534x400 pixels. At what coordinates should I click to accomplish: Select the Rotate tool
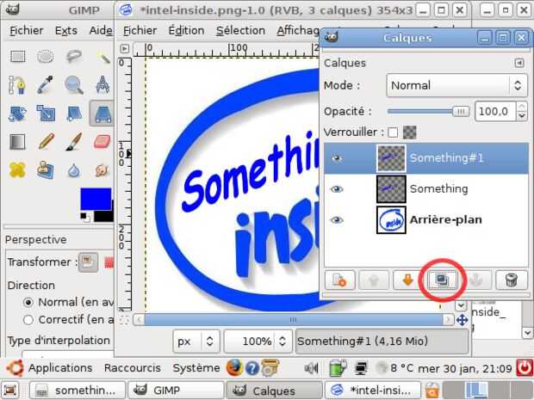(x=17, y=114)
